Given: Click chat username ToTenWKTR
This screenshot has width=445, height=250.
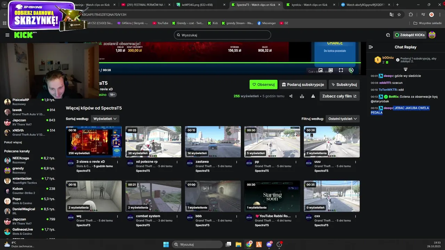Looking at the screenshot, I should tap(388, 90).
